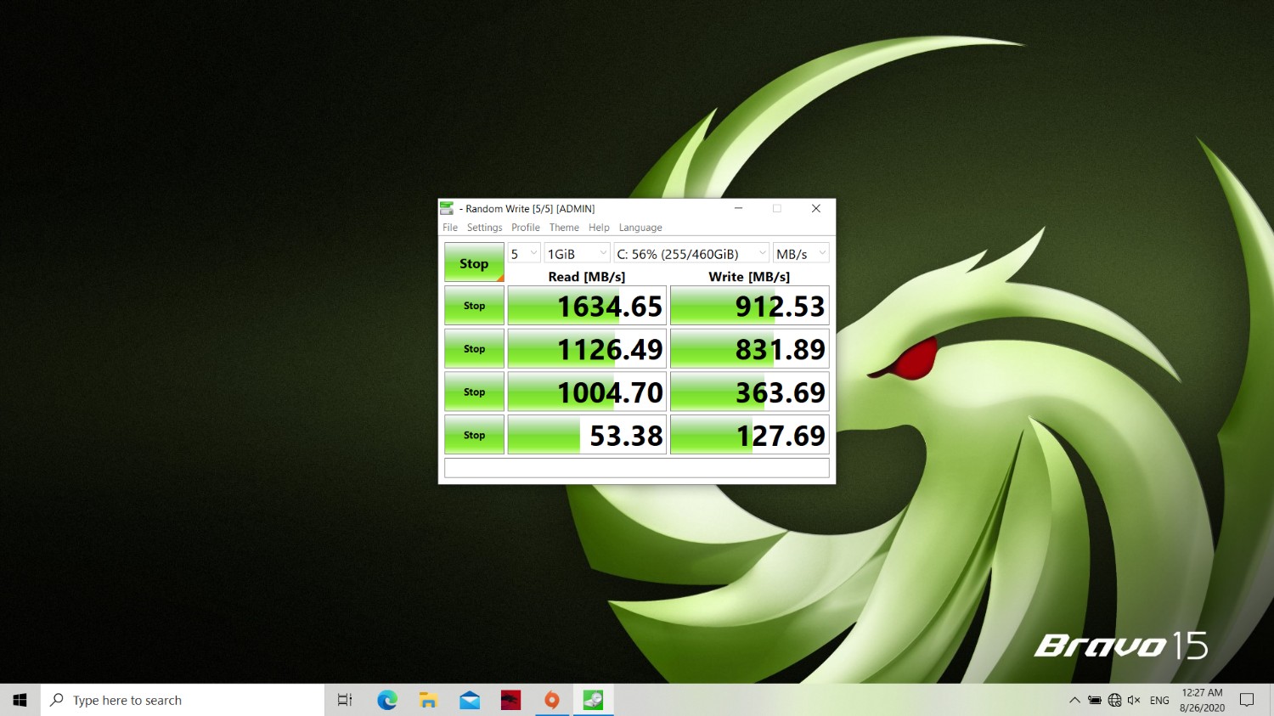
Task: Open the Settings menu
Action: pyautogui.click(x=484, y=228)
